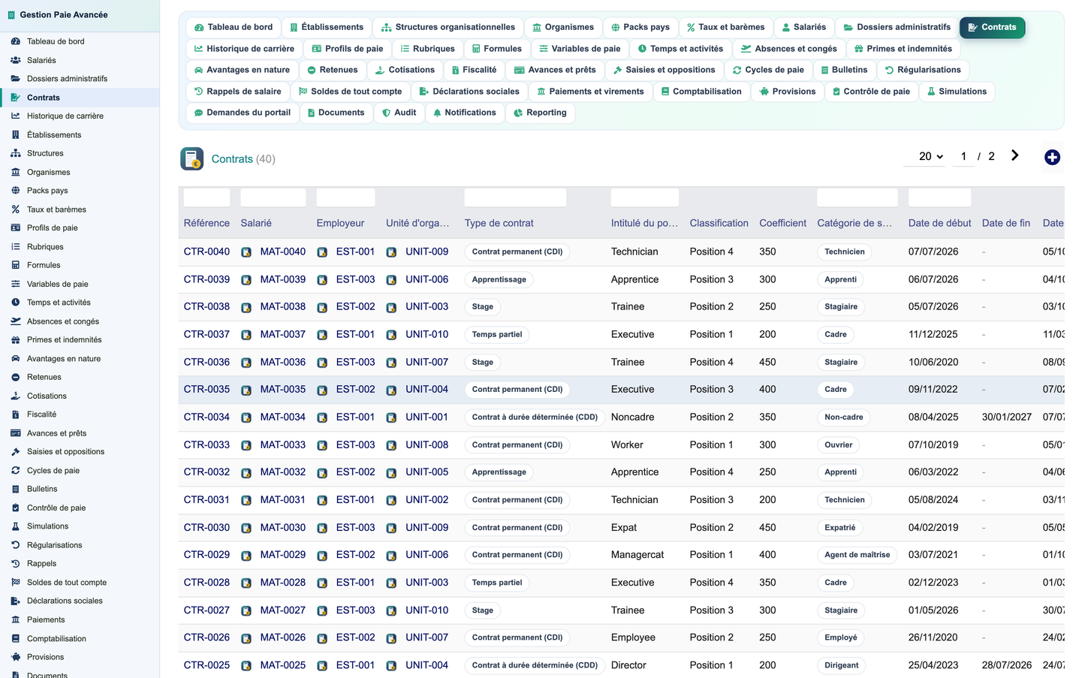This screenshot has height=678, width=1085.
Task: Open Primes et indemnités sidebar entry
Action: pos(80,340)
